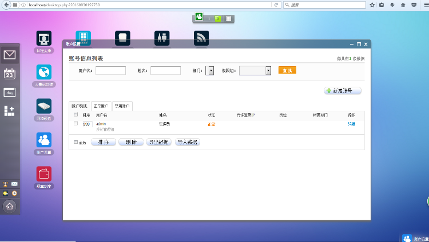Click the 所属部门 column header

(x=320, y=115)
